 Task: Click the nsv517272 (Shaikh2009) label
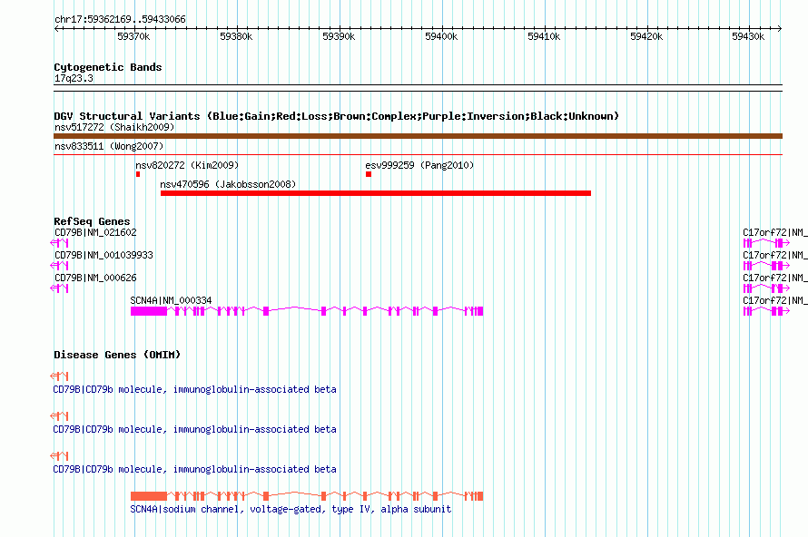tap(114, 127)
